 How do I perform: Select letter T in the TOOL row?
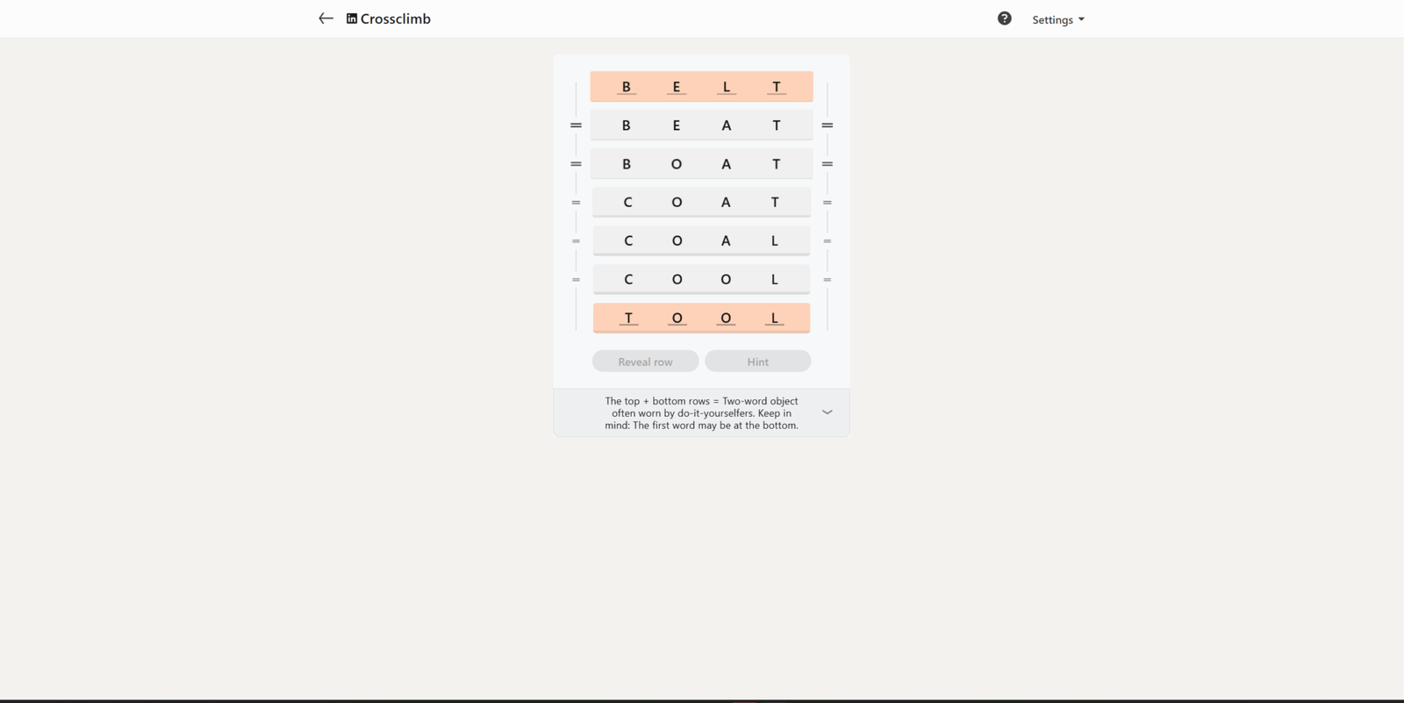pos(628,318)
